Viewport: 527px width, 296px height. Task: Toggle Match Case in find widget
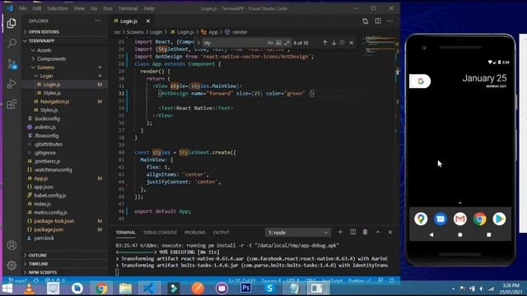[x=270, y=43]
